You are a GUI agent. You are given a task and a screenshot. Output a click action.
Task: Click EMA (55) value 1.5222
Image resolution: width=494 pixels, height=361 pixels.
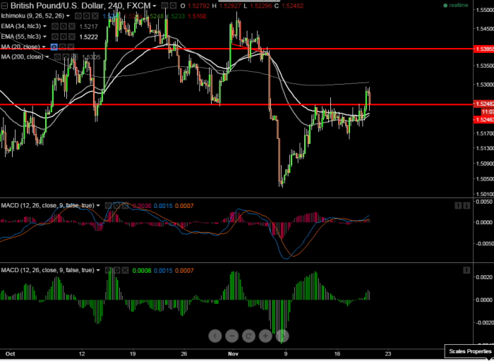pos(88,37)
